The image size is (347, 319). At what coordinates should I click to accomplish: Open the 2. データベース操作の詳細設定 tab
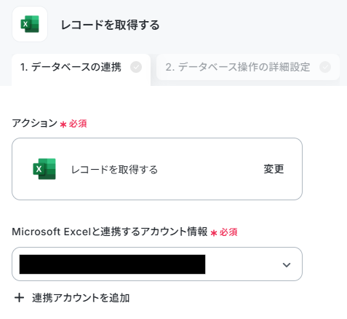248,67
